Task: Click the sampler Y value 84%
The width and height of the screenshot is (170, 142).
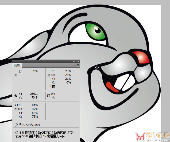Action: (35, 113)
